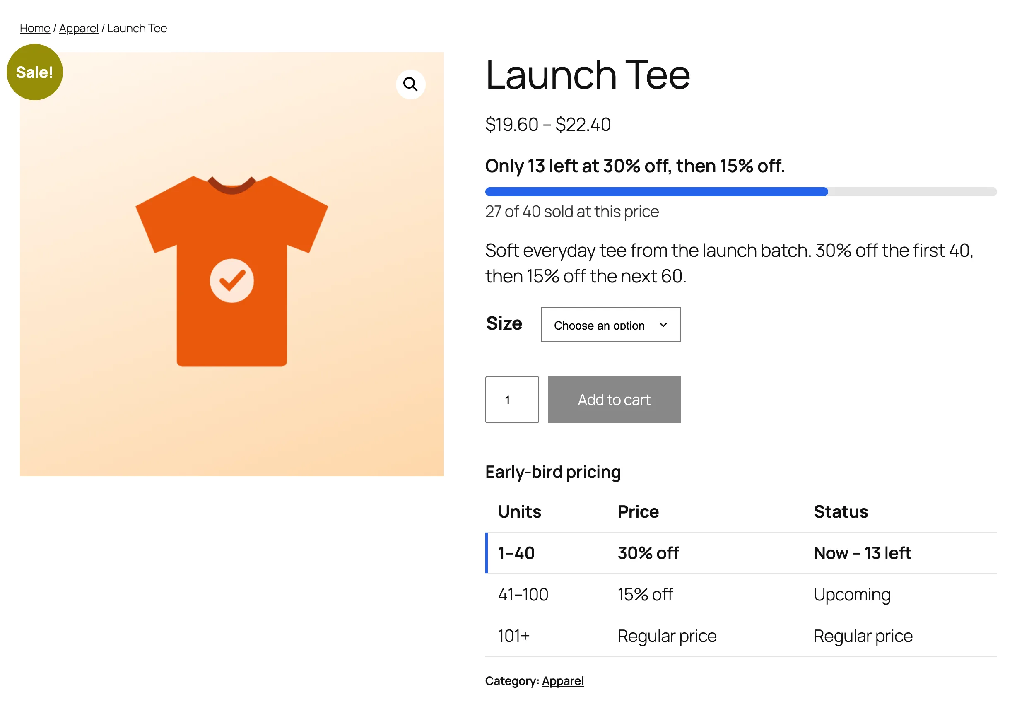Screen dimensions: 1017x709
Task: Click the '30% off' price cell
Action: 648,552
